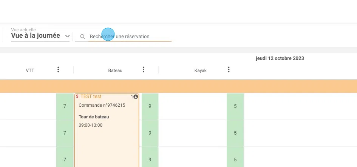Click the 'Tour de bateau' activity label
The width and height of the screenshot is (357, 167).
point(94,117)
